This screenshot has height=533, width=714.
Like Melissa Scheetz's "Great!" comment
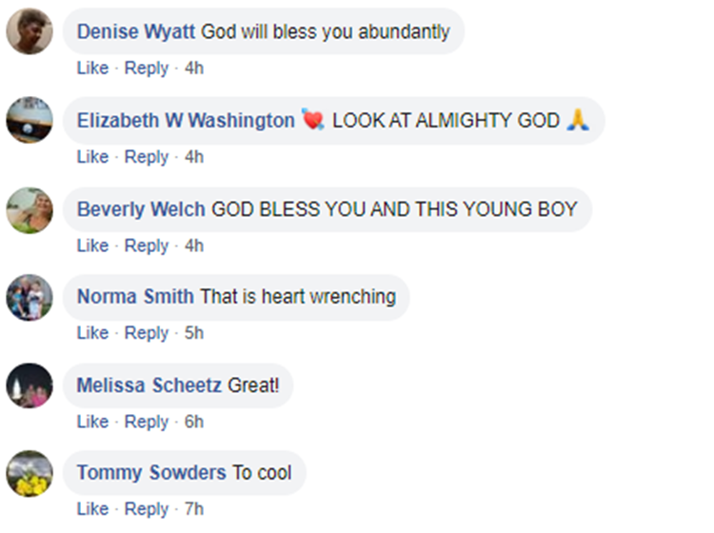(92, 422)
